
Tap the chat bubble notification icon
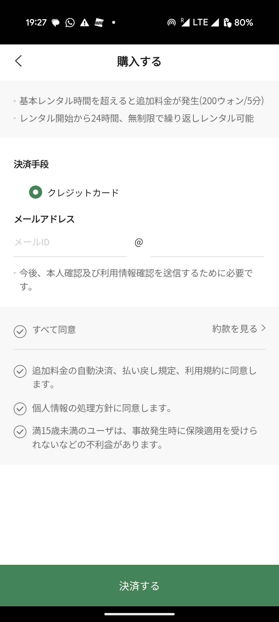(x=56, y=23)
